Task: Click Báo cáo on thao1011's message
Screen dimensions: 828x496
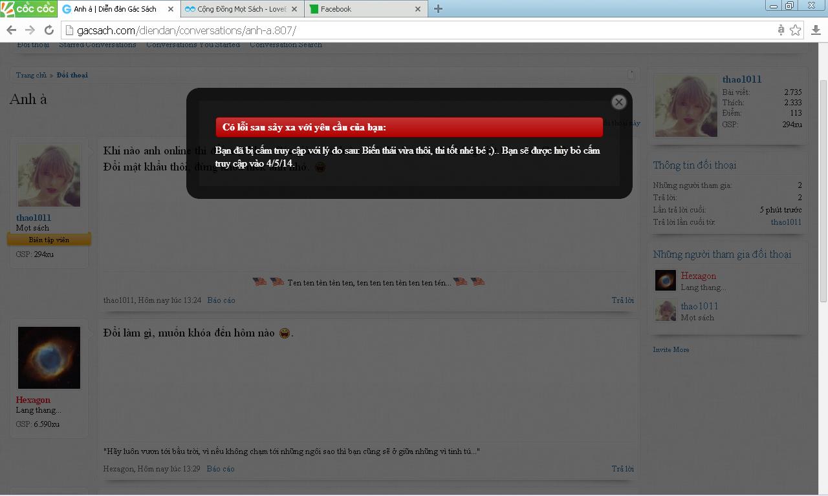Action: click(x=221, y=300)
